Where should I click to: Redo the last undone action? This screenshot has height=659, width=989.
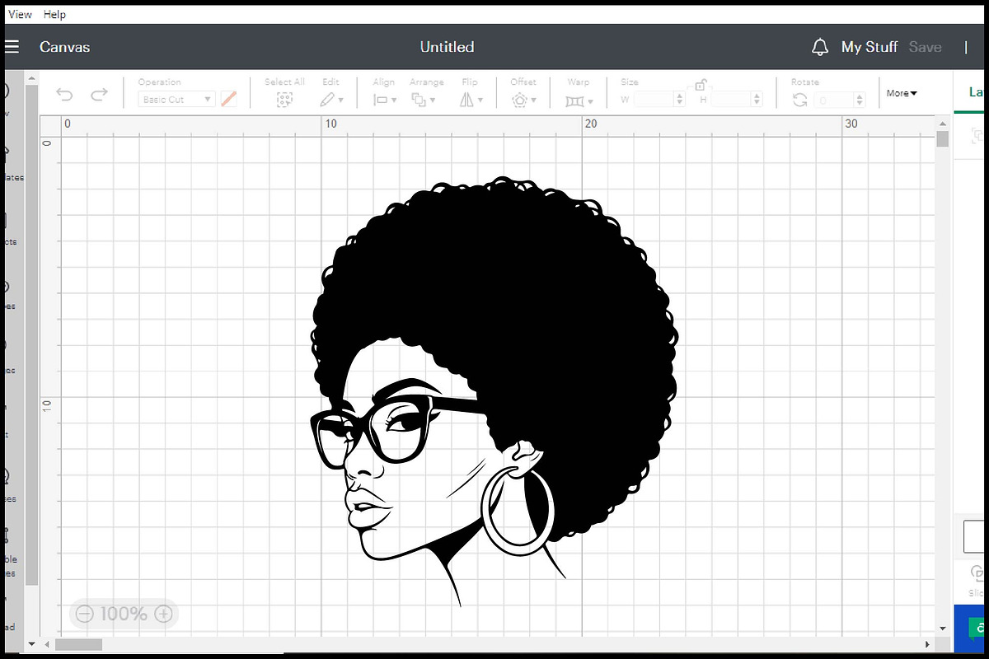(x=99, y=94)
